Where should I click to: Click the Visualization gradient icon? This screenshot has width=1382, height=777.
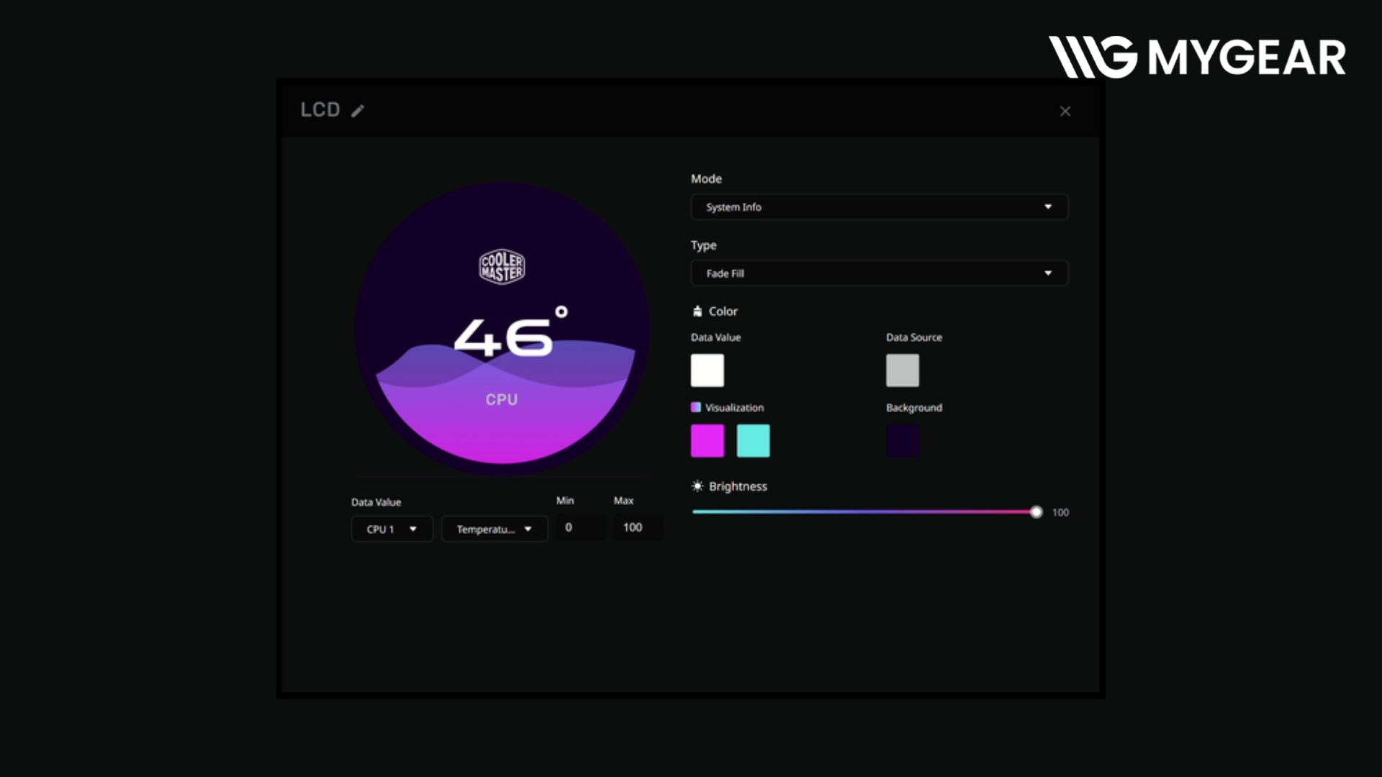coord(696,407)
